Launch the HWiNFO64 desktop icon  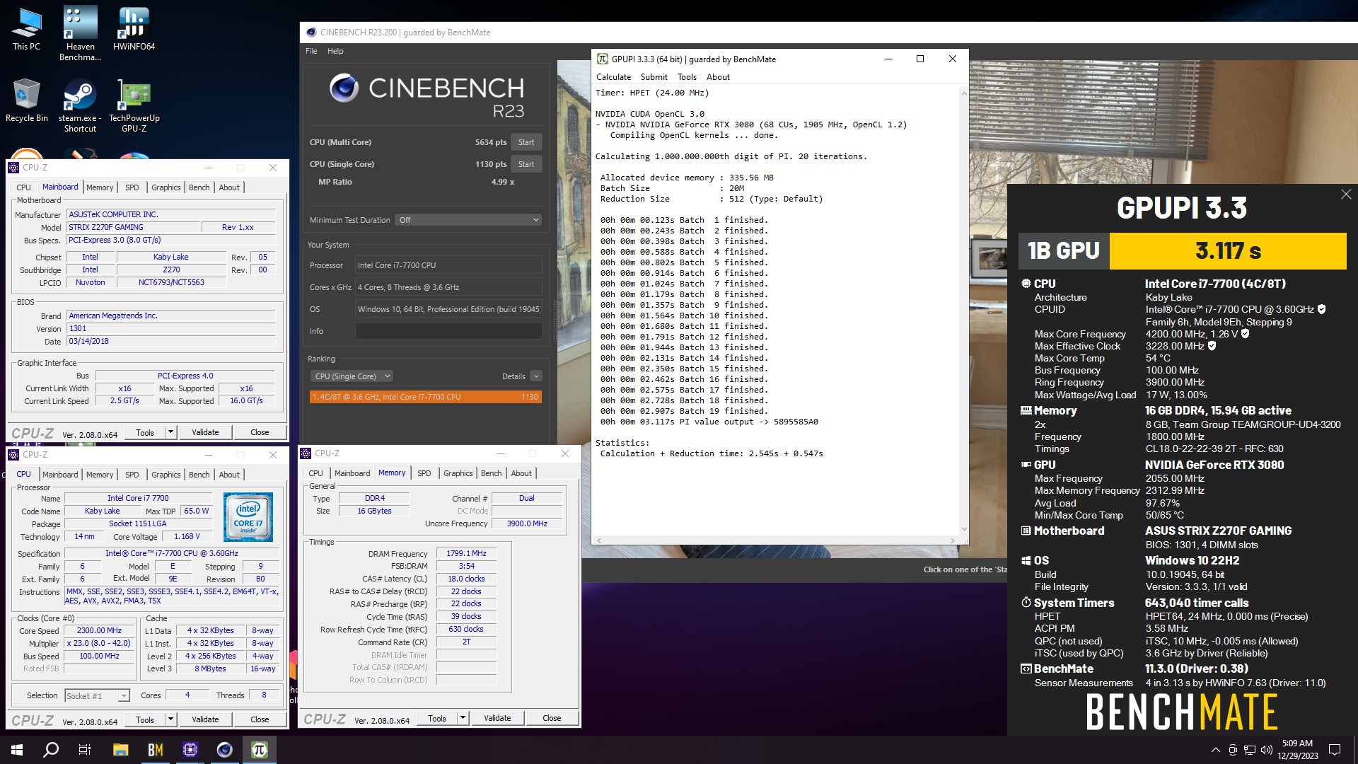[134, 28]
